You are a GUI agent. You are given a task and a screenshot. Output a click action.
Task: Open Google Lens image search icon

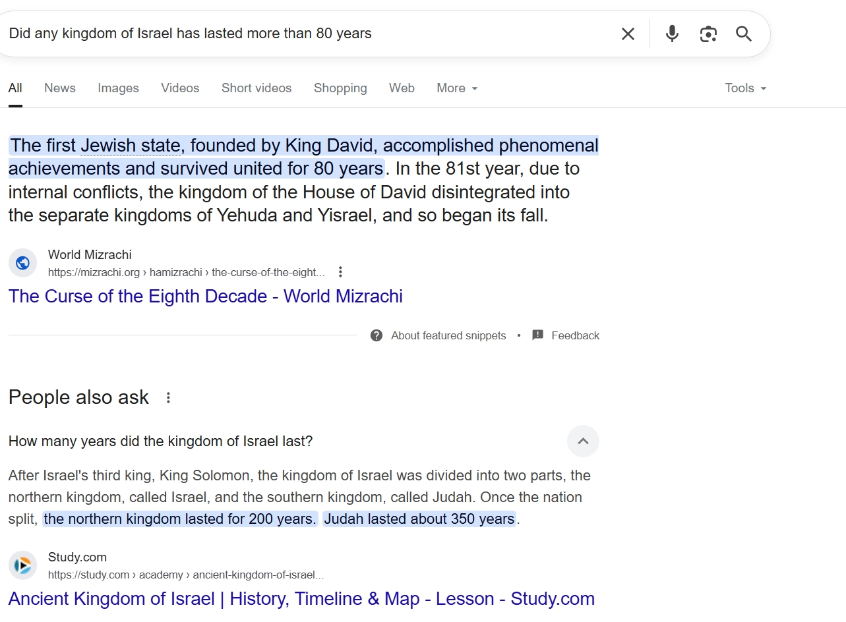(708, 34)
